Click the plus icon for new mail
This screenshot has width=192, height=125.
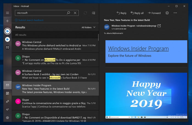[x=7, y=21]
